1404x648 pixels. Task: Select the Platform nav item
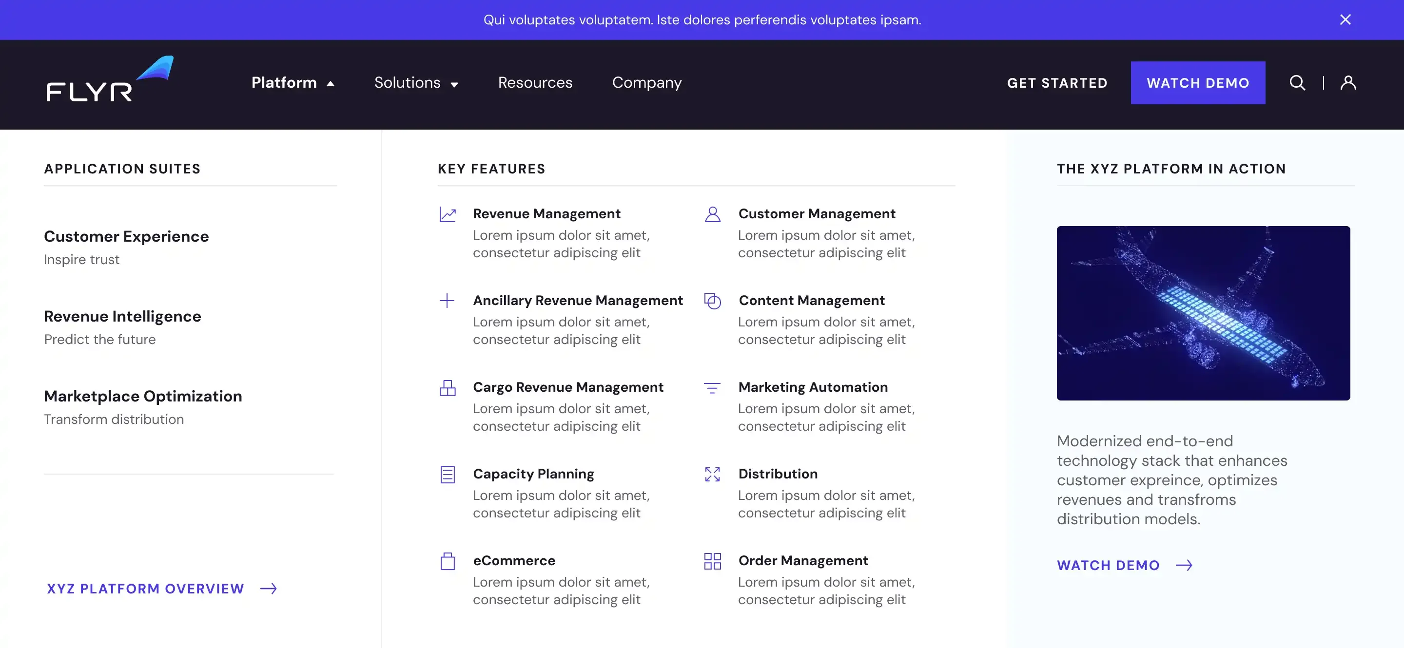click(x=284, y=83)
